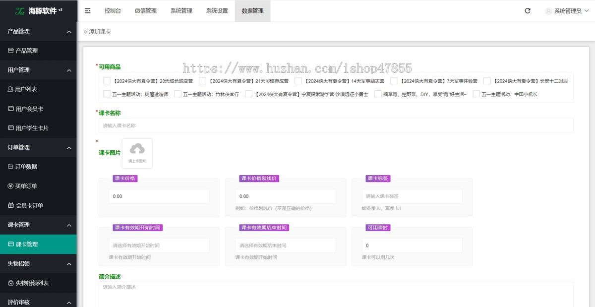Collapse the sidebar with the hamburger icon
Viewport: 595px width, 307px height.
88,10
